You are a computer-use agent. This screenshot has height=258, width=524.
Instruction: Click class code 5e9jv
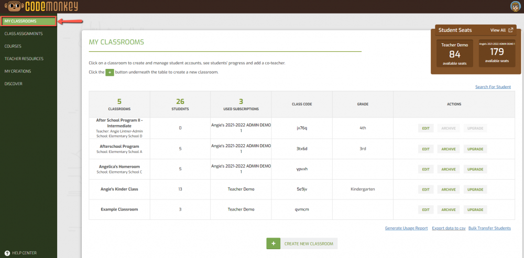(302, 189)
